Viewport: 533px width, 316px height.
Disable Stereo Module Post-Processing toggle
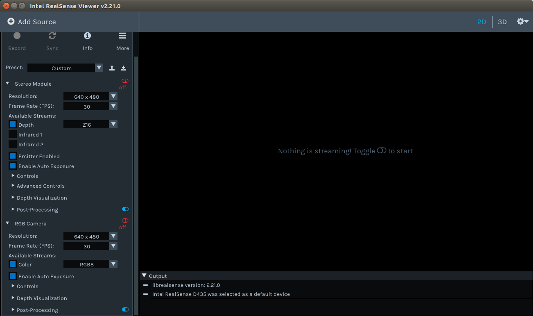pos(125,209)
